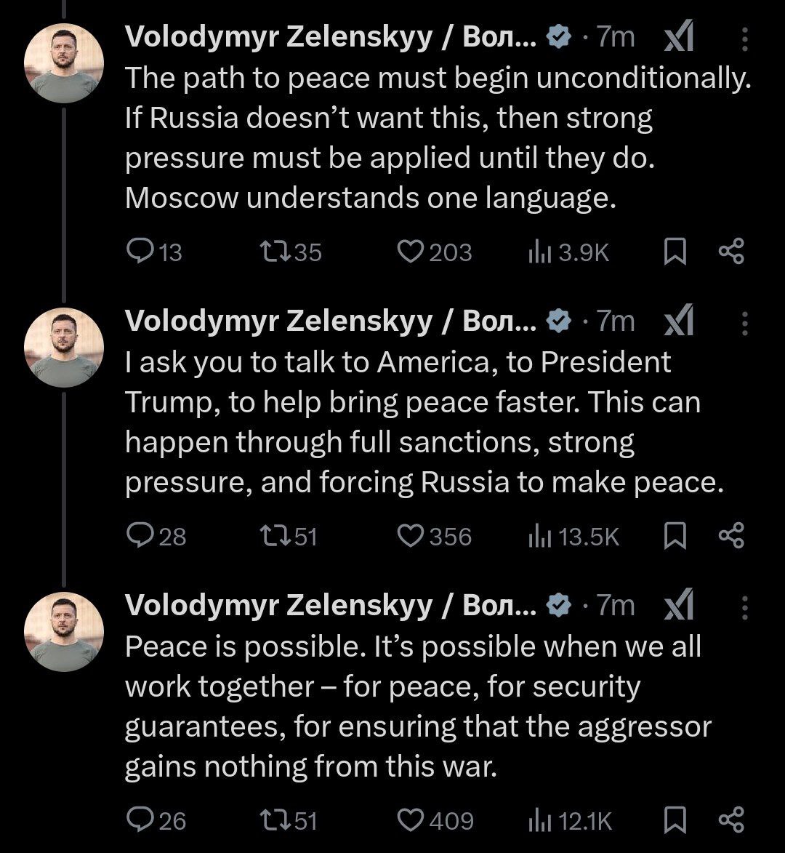Bookmark the 'Peace is possible' post
This screenshot has height=853, width=785.
point(675,820)
